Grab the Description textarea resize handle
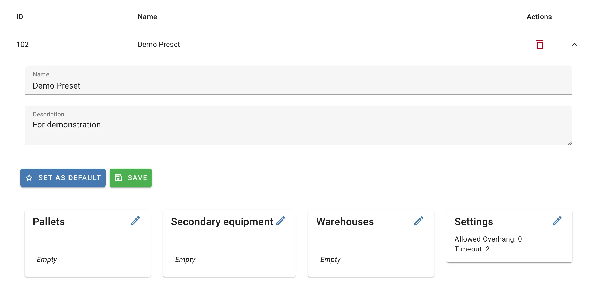The height and width of the screenshot is (285, 597). [570, 143]
